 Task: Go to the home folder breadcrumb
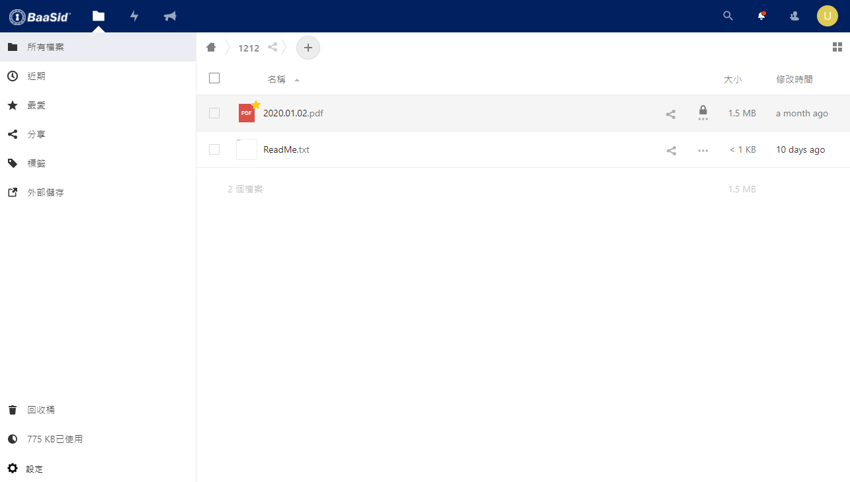coord(211,47)
